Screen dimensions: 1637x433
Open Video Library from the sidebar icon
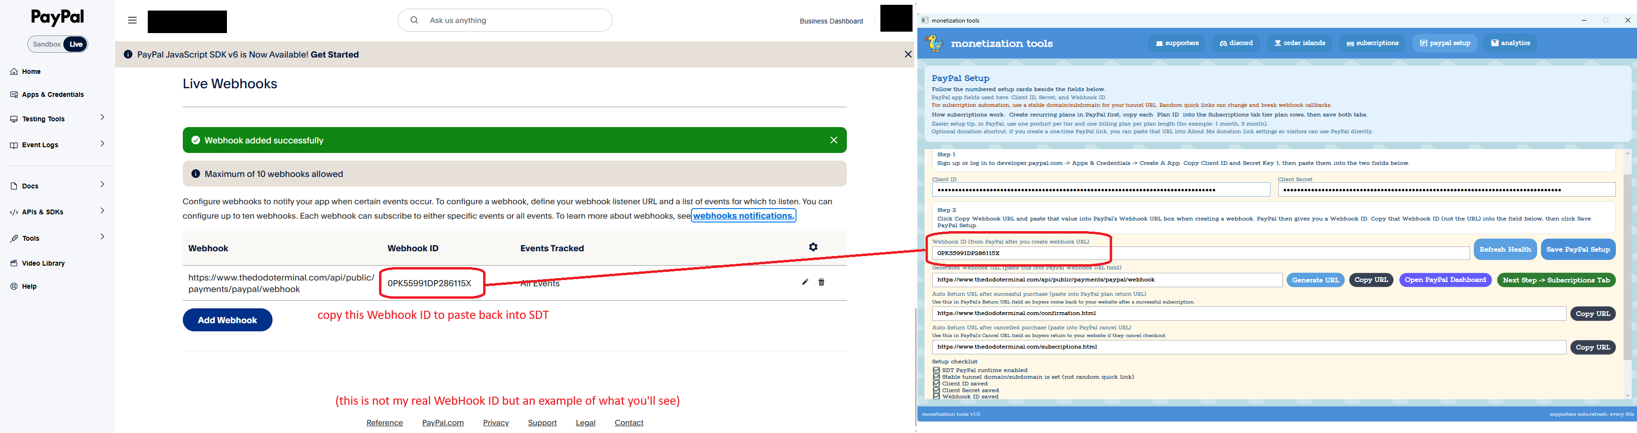14,263
